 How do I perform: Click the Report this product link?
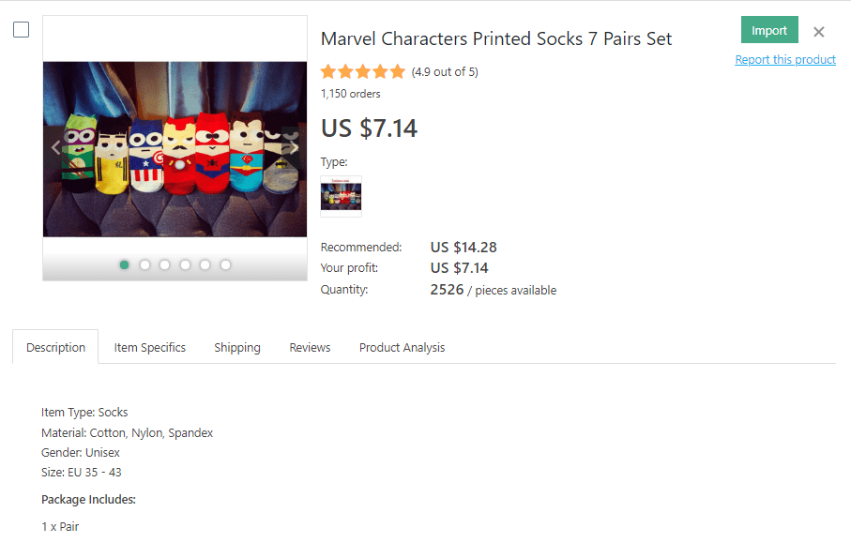[x=785, y=59]
